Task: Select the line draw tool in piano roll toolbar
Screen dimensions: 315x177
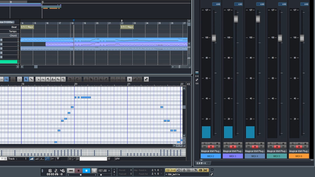Action: coord(31,79)
